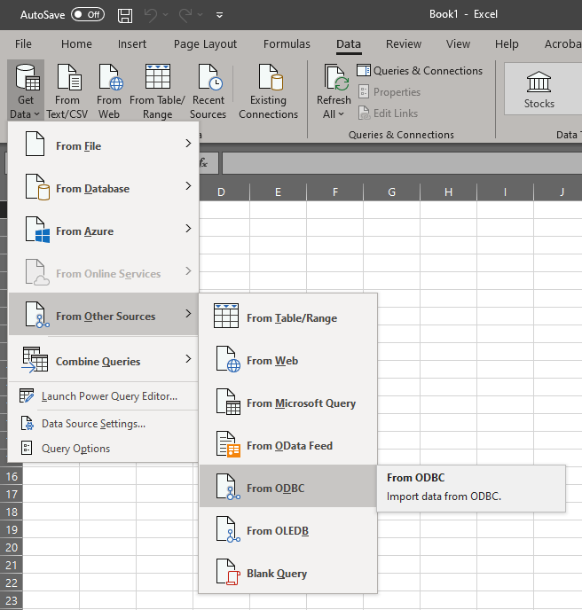Expand the From Database submenu
This screenshot has width=582, height=610.
click(x=102, y=189)
